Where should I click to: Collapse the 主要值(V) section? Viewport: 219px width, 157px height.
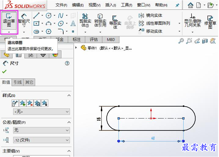[69, 151]
